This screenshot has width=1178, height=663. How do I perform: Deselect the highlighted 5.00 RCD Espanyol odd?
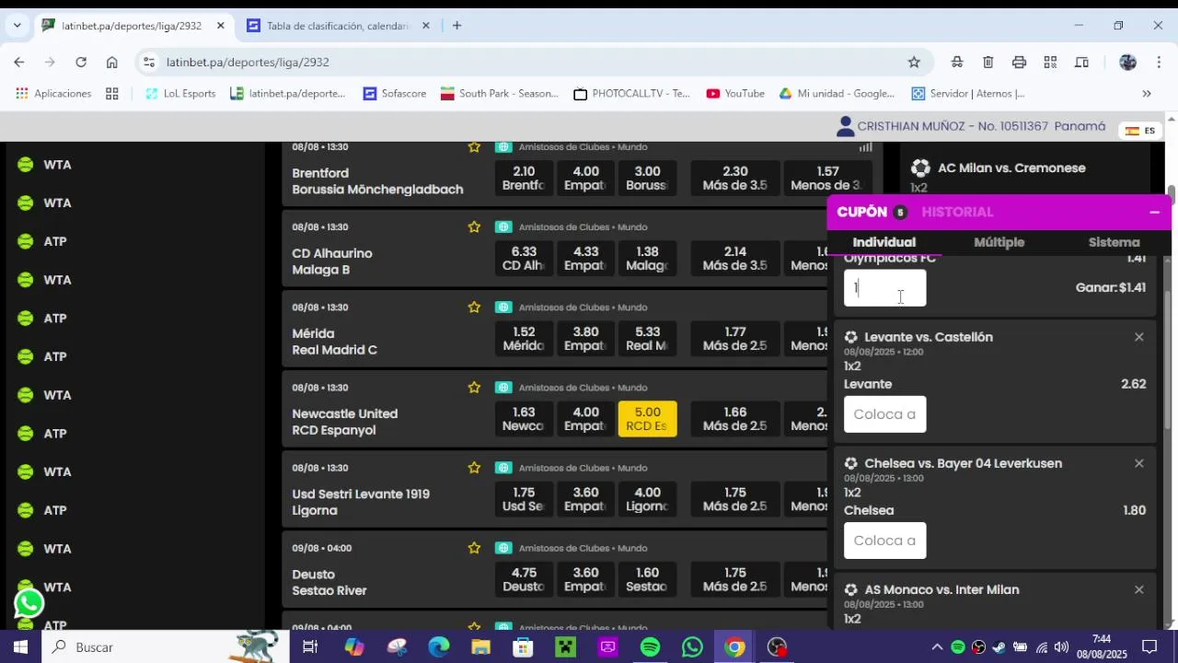647,419
